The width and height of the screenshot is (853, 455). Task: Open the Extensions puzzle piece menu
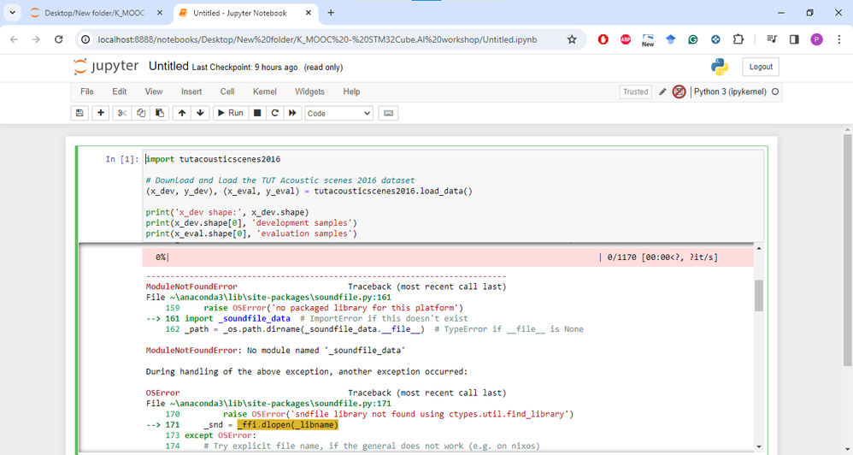coord(738,39)
